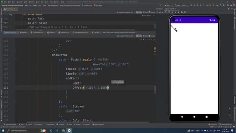The image size is (236, 133).
Task: Click Windows Start button
Action: coord(3,130)
